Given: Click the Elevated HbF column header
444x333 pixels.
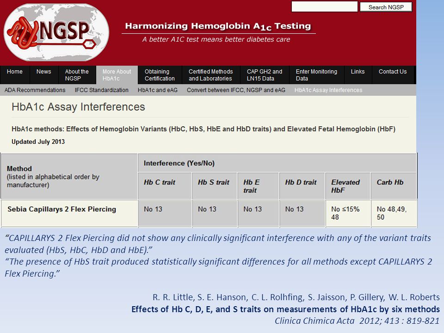Looking at the screenshot, I should pyautogui.click(x=348, y=186).
